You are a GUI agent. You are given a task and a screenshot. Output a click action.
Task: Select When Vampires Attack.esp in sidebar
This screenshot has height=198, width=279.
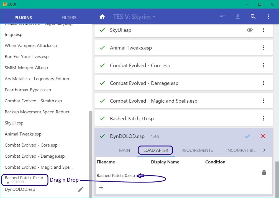click(31, 46)
